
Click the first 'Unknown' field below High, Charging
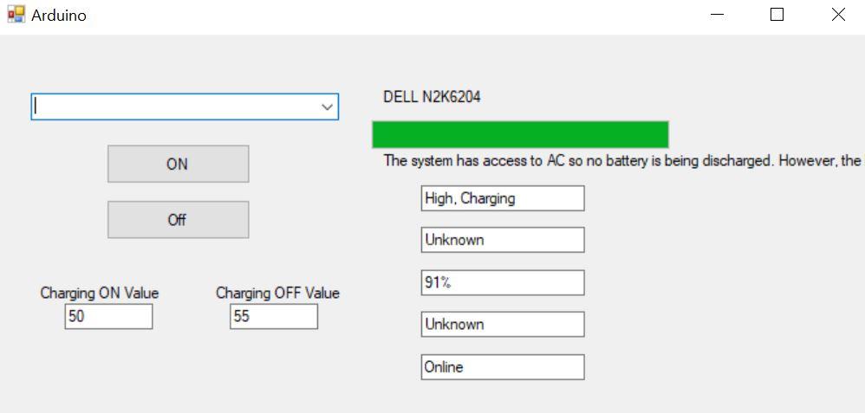[503, 240]
